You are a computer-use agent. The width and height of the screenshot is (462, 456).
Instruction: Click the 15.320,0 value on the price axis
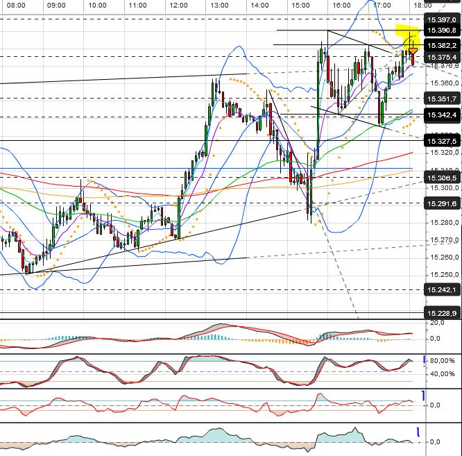tap(445, 153)
